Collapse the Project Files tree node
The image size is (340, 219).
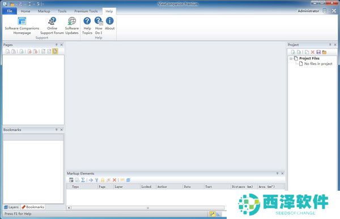click(291, 58)
